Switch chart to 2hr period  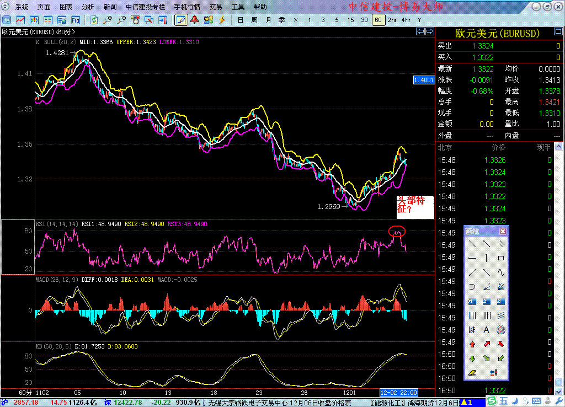point(392,20)
